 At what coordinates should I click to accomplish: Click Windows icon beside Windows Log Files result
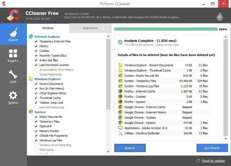[x=120, y=86]
